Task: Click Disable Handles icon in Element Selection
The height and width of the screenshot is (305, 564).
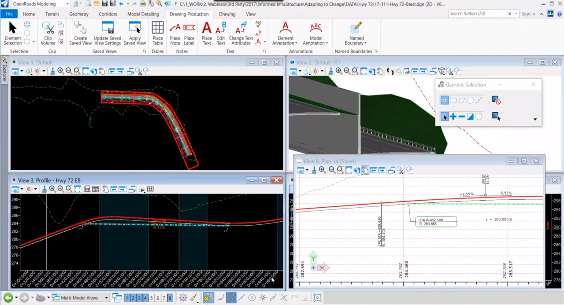Action: (x=496, y=100)
